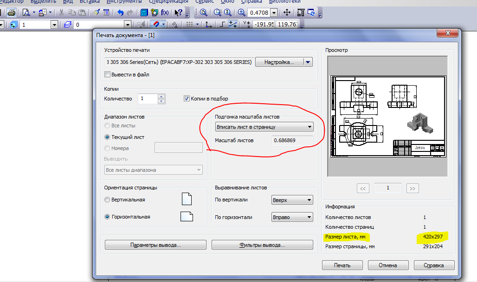Open the layer dropdown showing 0

pyautogui.click(x=128, y=25)
